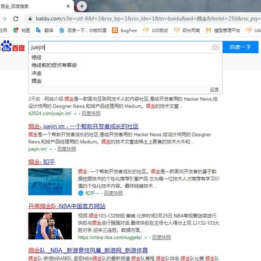Click the Baidu logo
The image size is (261, 261).
pyautogui.click(x=13, y=46)
